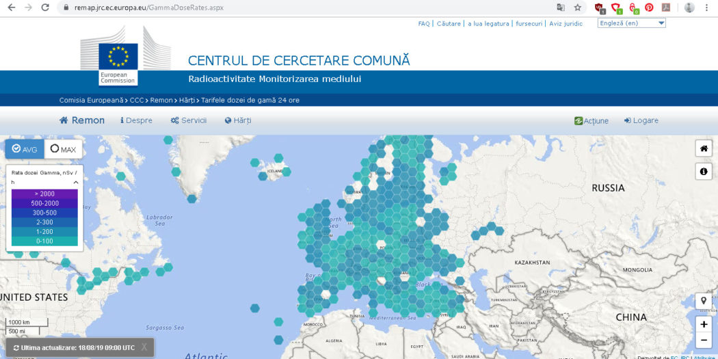Open the Engleză (en) language dropdown

631,23
